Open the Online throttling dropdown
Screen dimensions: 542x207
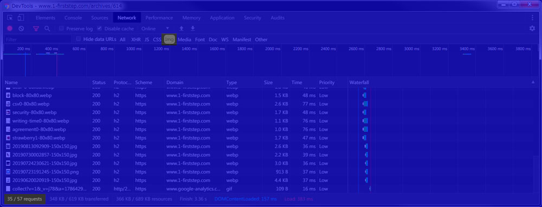coord(155,29)
